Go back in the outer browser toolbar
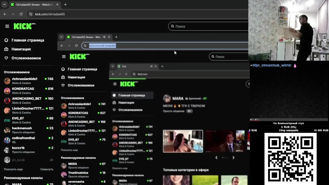The width and height of the screenshot is (329, 185). click(5, 14)
